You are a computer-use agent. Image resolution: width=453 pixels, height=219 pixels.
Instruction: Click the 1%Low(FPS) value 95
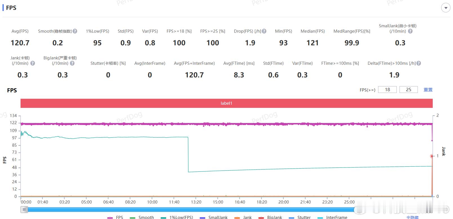pos(97,43)
